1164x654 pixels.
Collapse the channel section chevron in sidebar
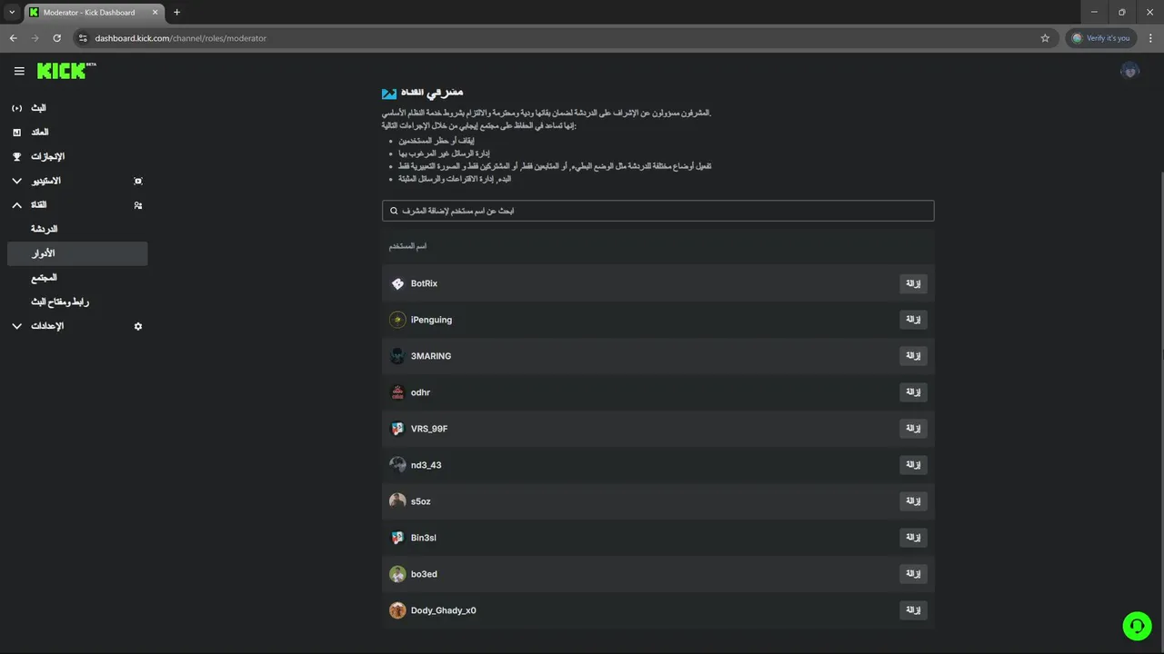[x=16, y=205]
